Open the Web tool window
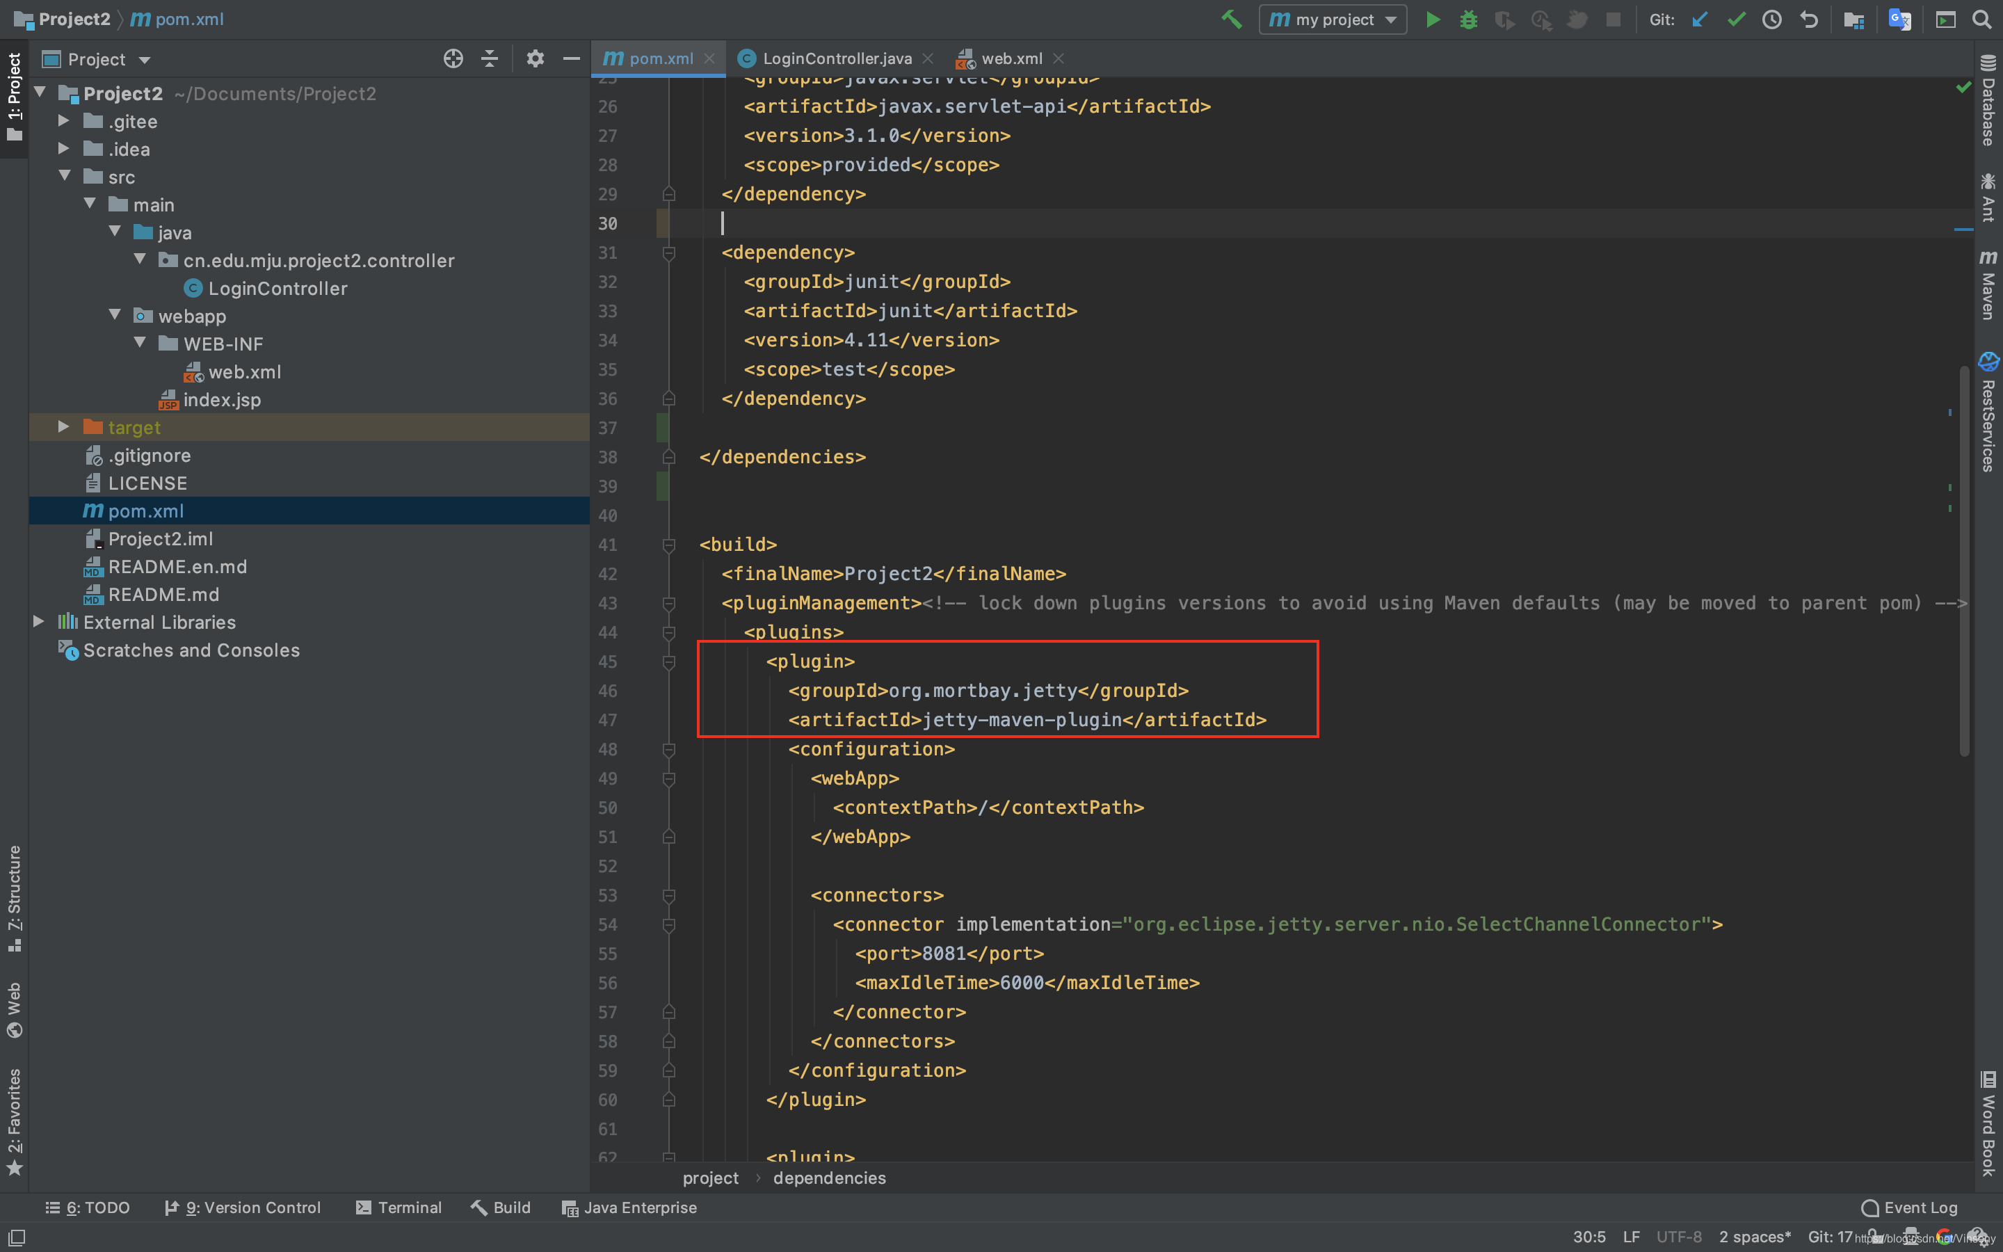Viewport: 2003px width, 1252px height. point(14,1009)
